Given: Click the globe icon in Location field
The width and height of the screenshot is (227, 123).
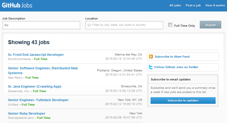Looking at the screenshot, I should click(x=89, y=25).
